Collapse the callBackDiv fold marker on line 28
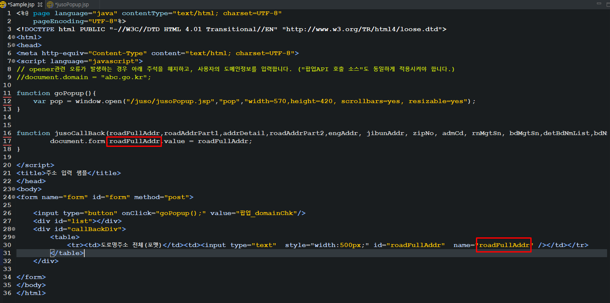Viewport: 610px width, 303px height. point(14,229)
